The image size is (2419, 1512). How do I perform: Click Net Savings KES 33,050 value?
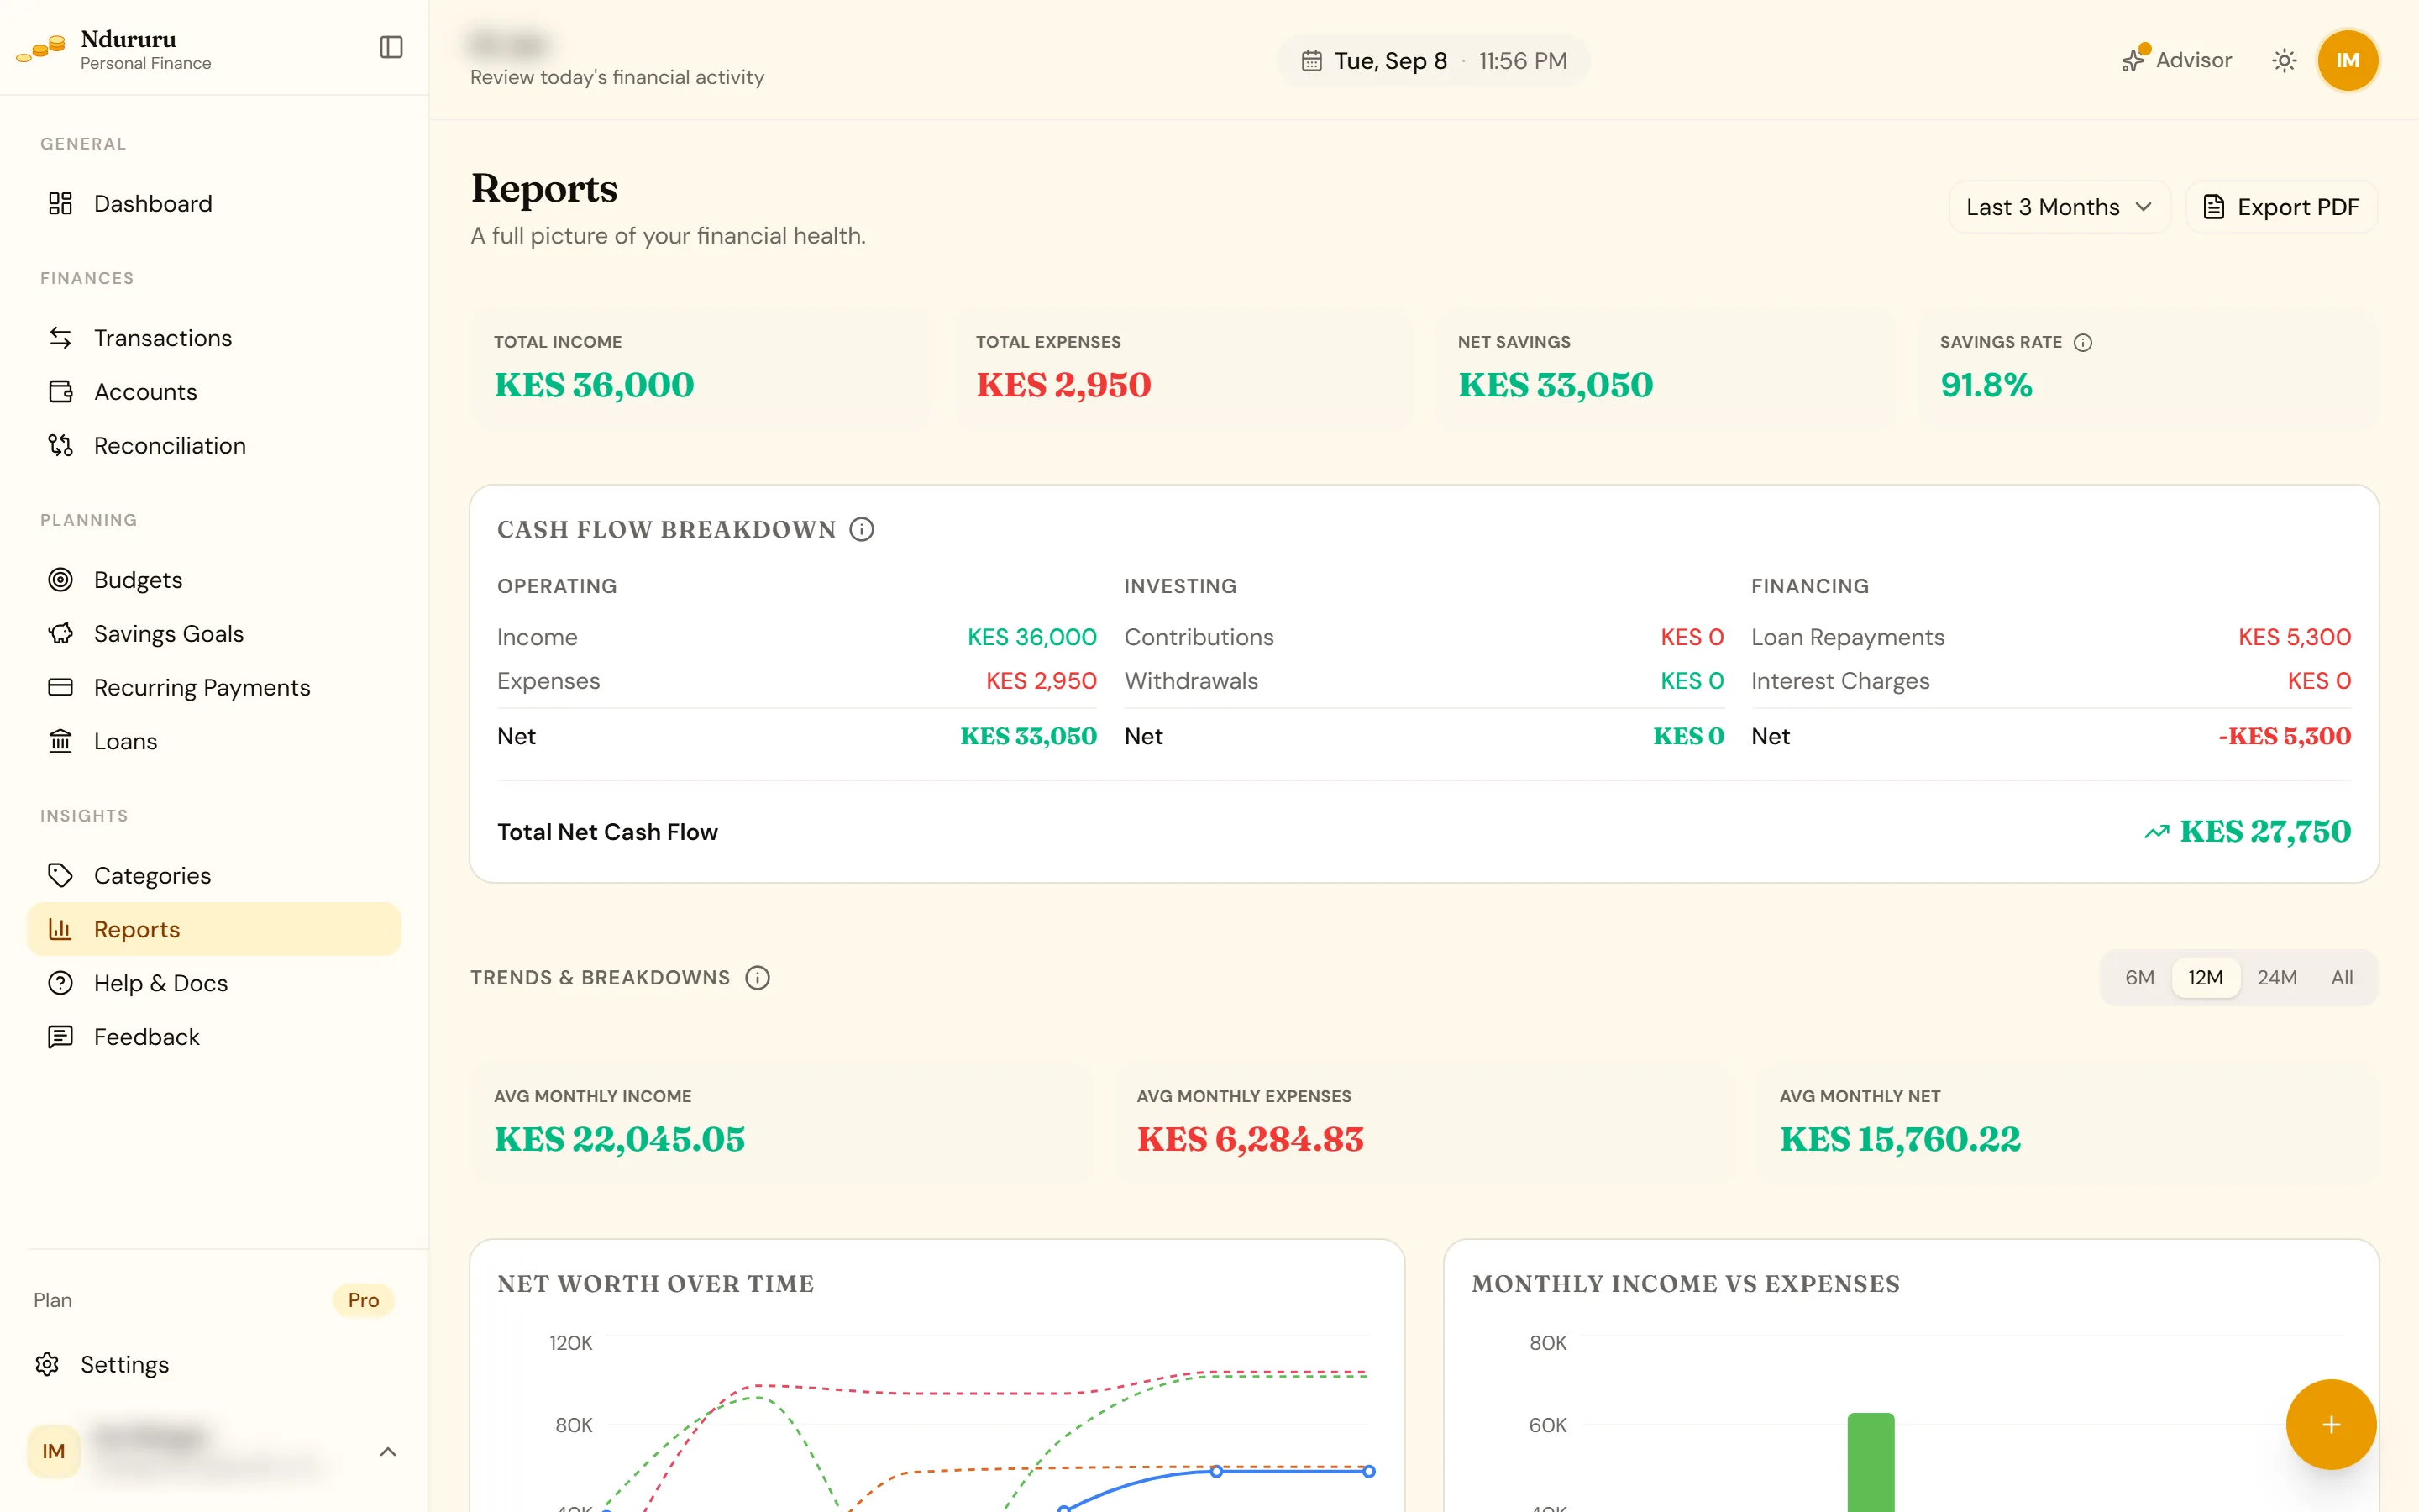tap(1556, 385)
